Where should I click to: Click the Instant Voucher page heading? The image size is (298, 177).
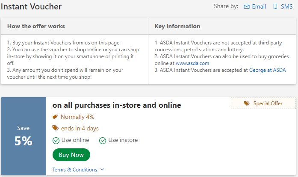click(x=31, y=7)
